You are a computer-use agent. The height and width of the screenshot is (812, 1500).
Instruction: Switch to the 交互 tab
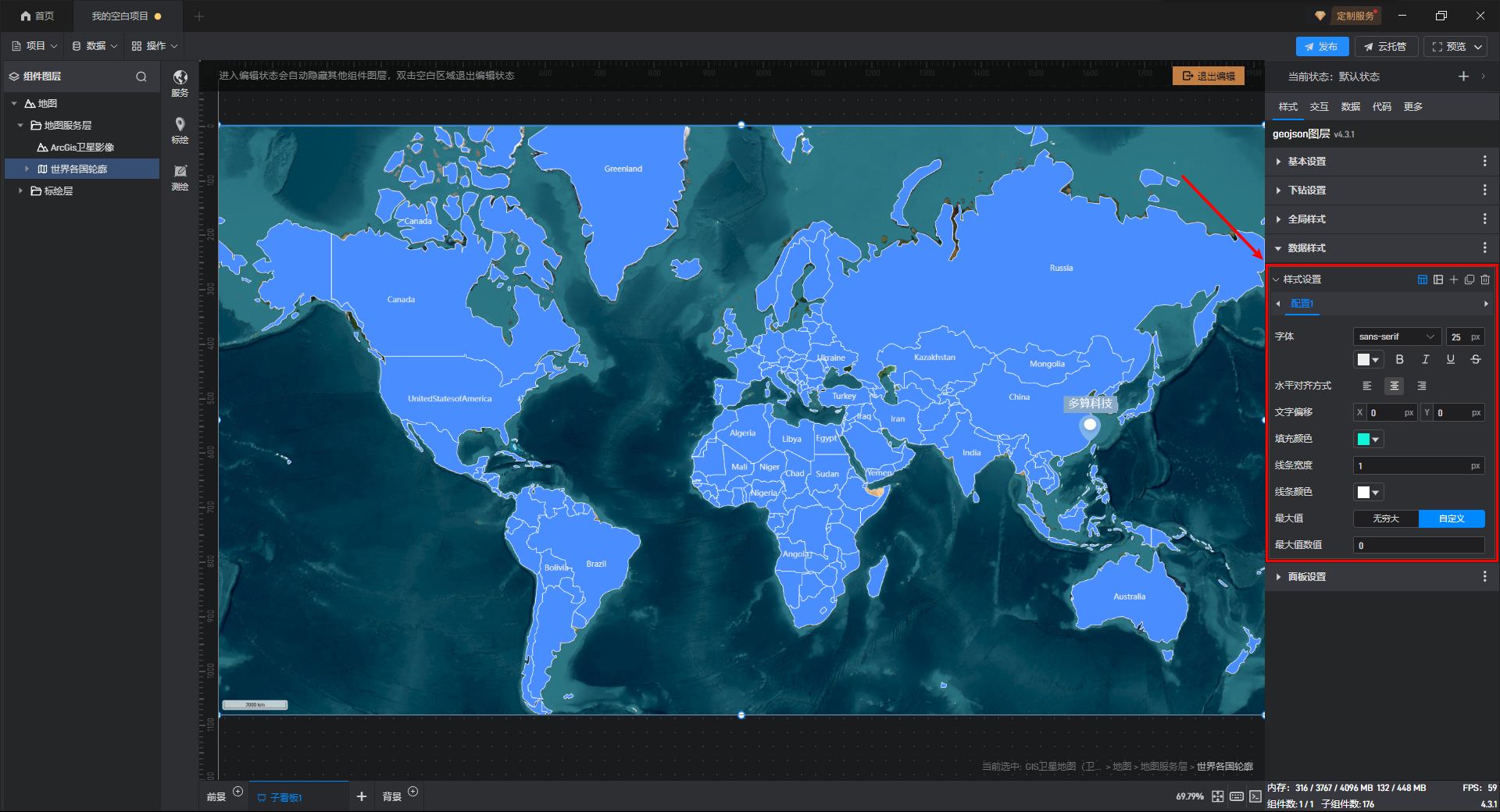pos(1320,107)
